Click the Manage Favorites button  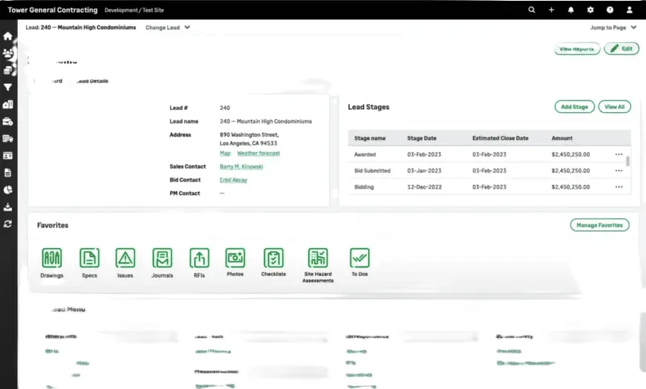click(x=599, y=225)
